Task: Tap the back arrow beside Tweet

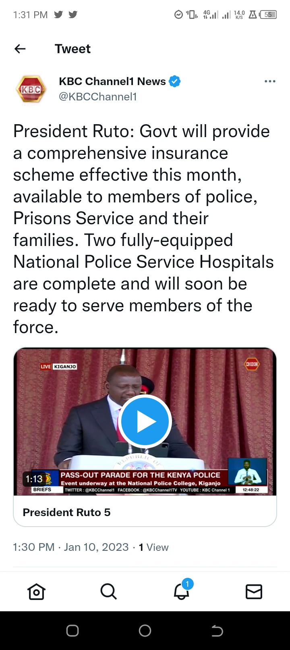Action: (x=20, y=49)
